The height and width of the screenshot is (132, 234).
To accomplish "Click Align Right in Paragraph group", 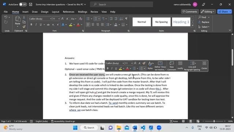I will point(98,25).
